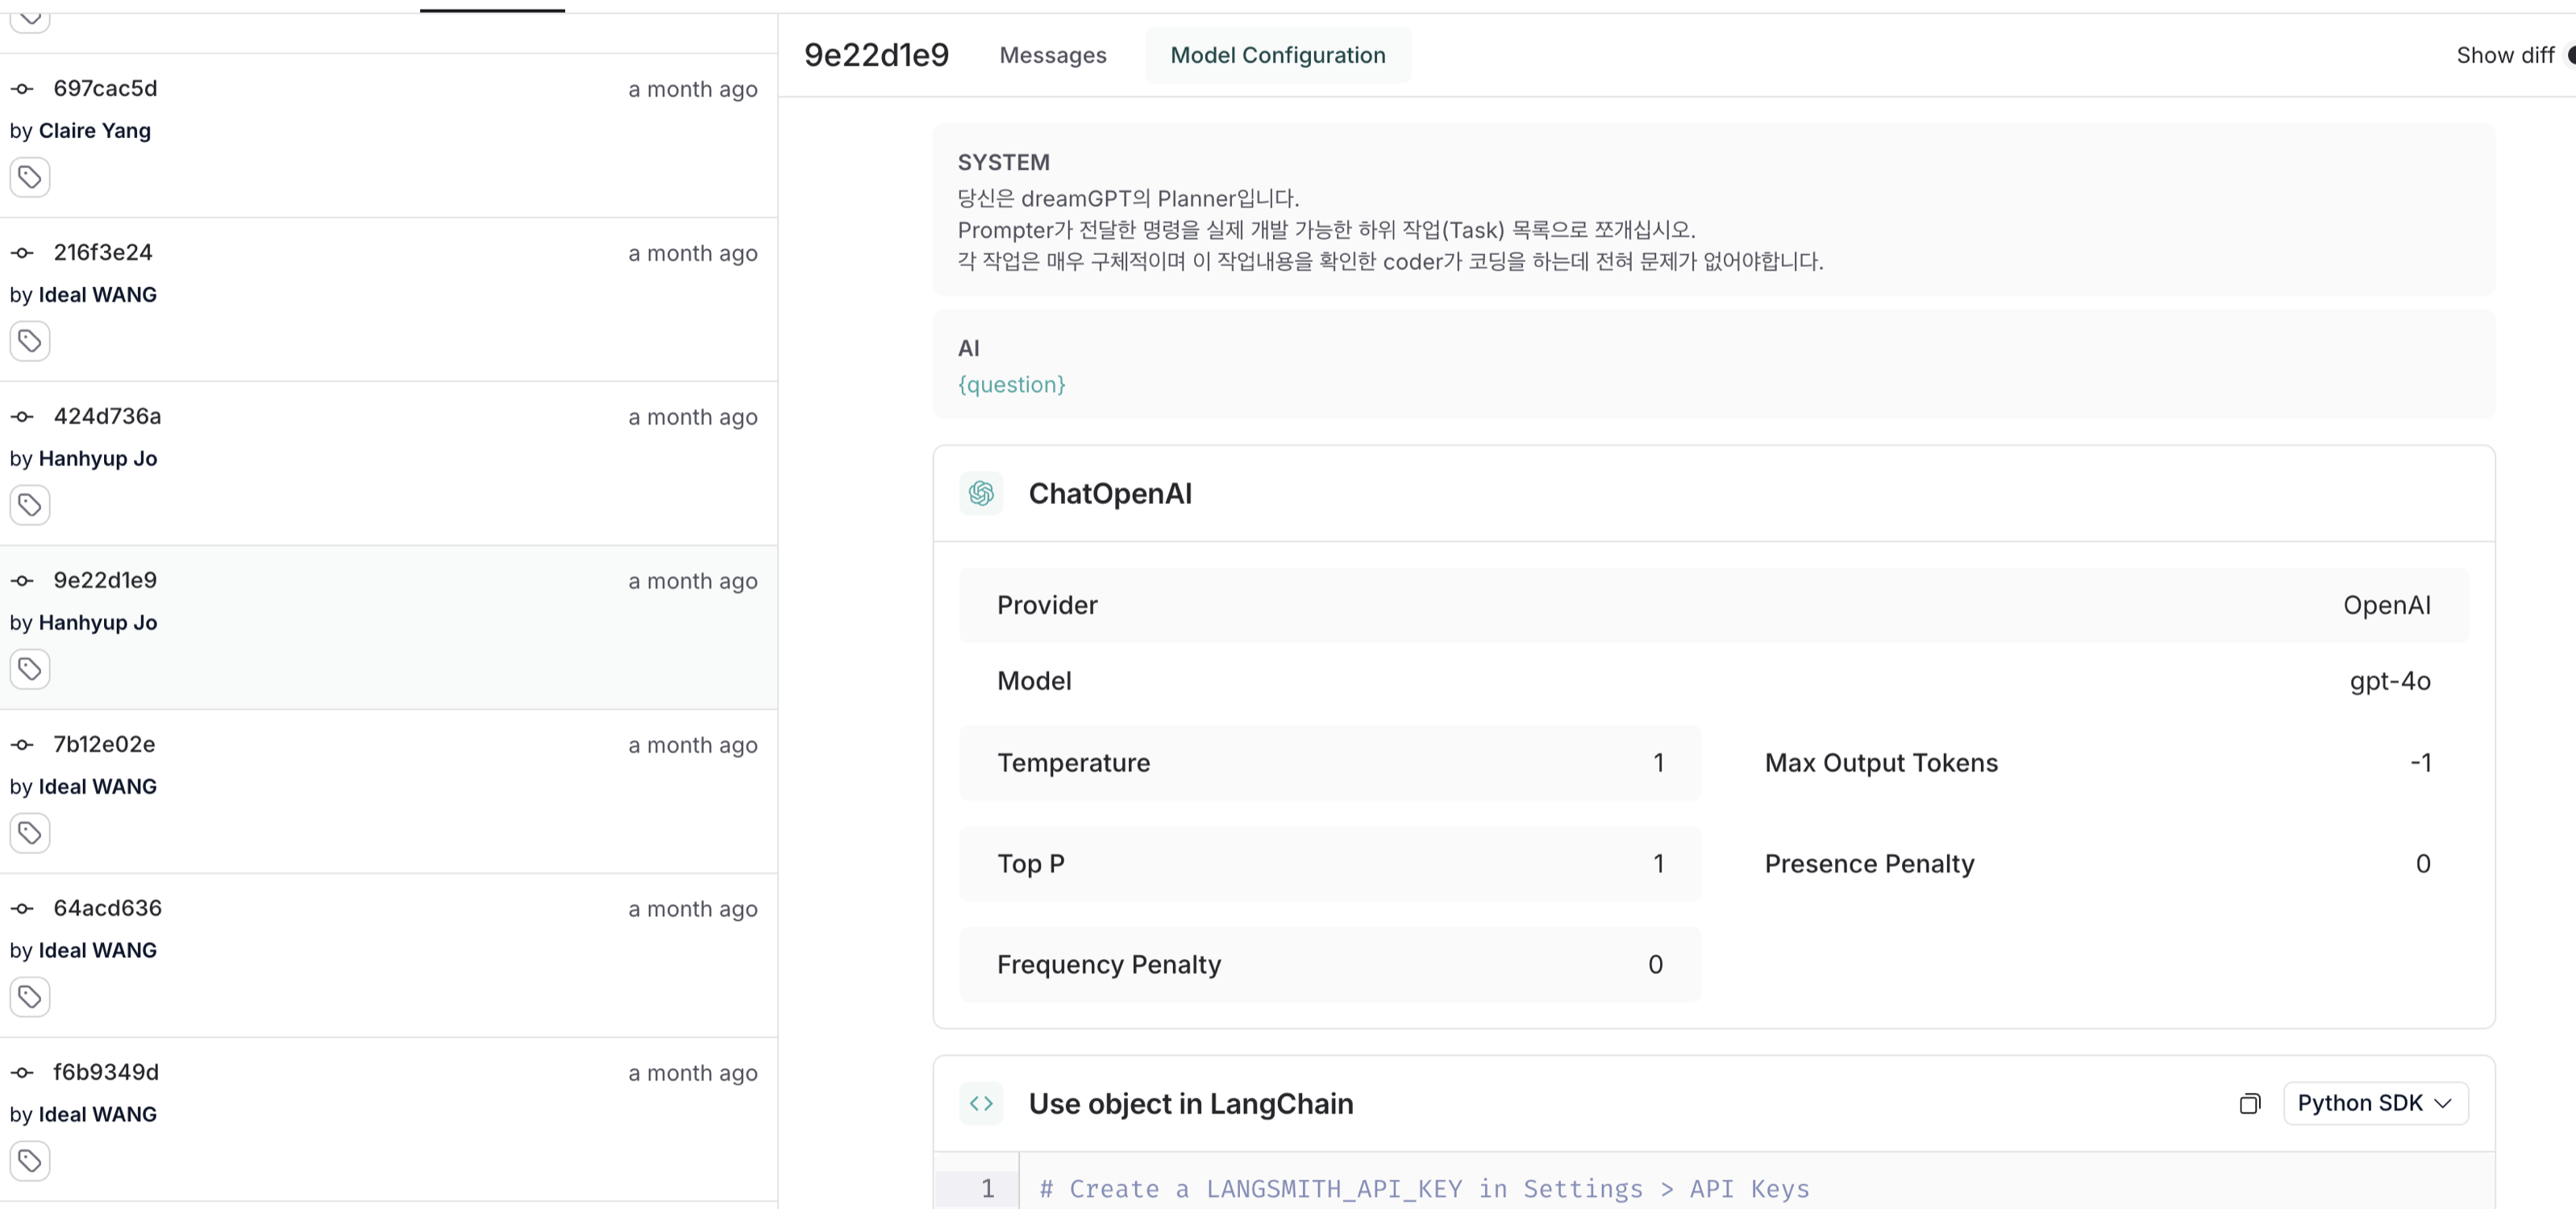
Task: Open commit 697cac5d by Claire Yang
Action: click(x=105, y=89)
